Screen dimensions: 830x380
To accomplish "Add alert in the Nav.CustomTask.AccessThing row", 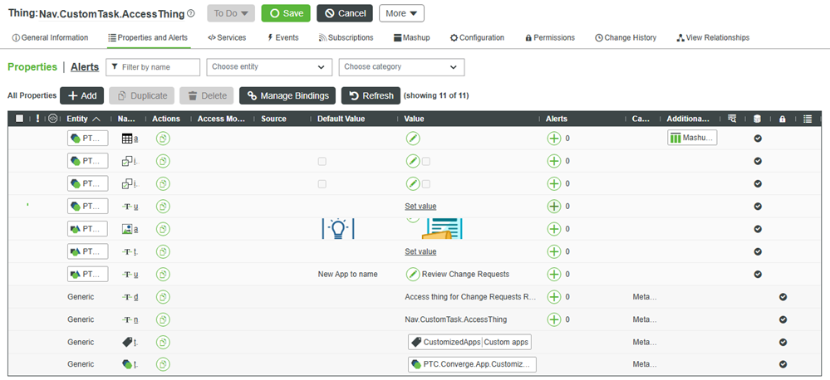I will (553, 319).
